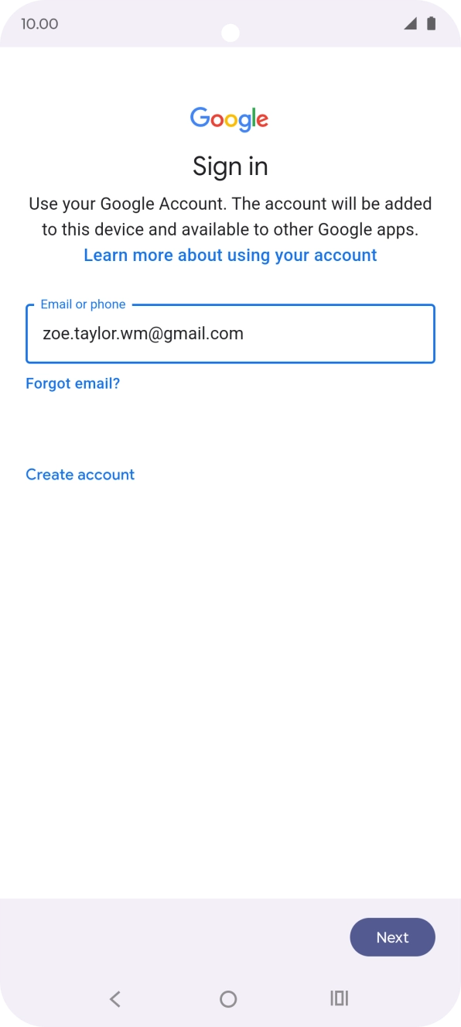Tap the Next button

(393, 937)
